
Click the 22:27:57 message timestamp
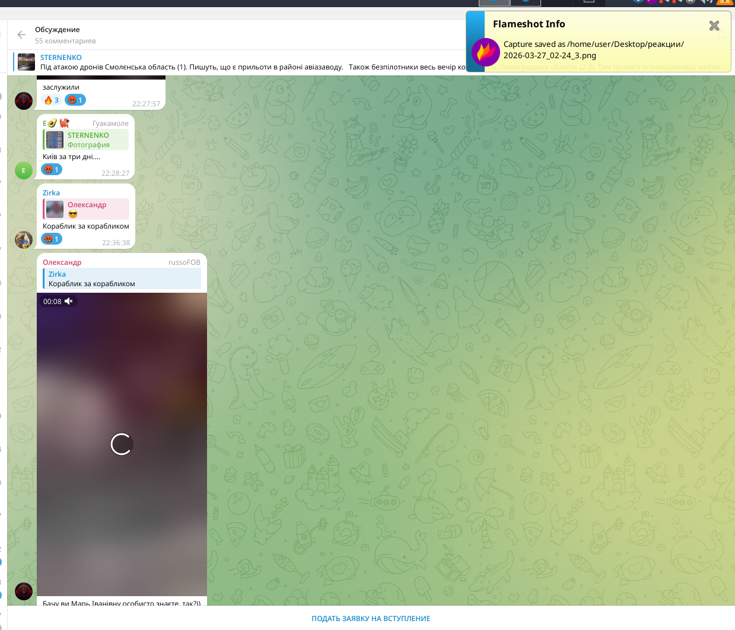pyautogui.click(x=146, y=103)
